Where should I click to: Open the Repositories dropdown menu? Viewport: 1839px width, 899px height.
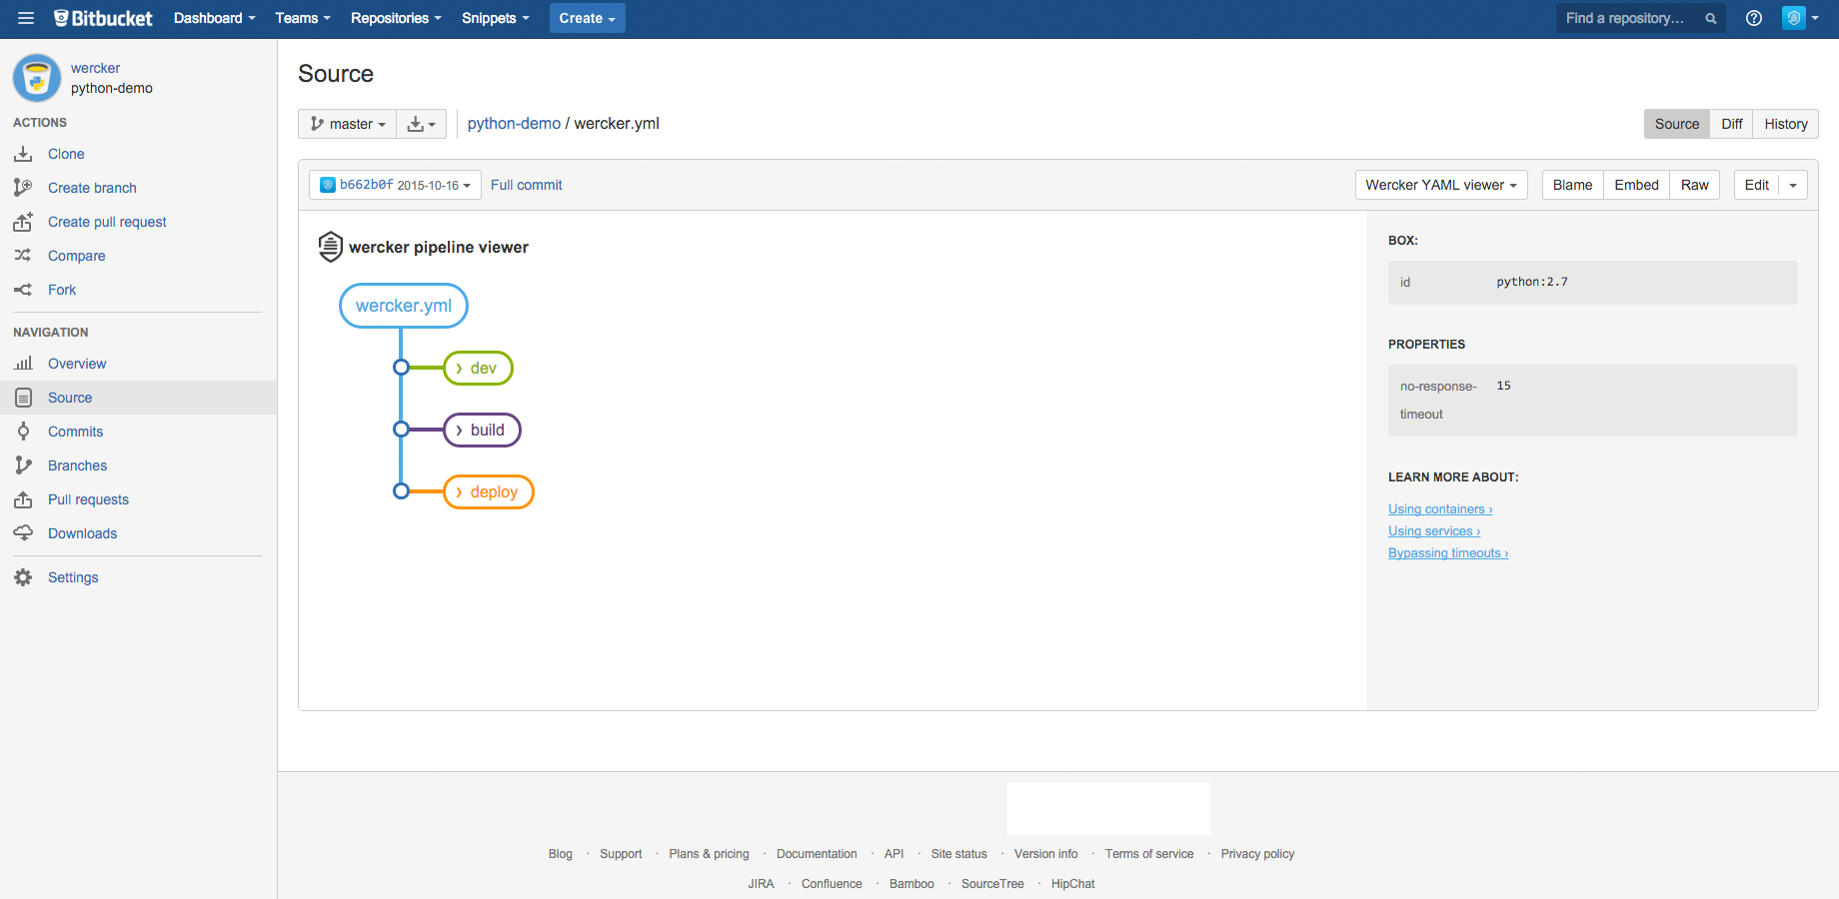click(x=396, y=18)
